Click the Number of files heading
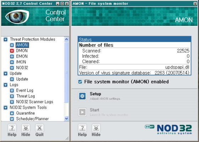This screenshot has height=142, width=199. click(x=96, y=45)
